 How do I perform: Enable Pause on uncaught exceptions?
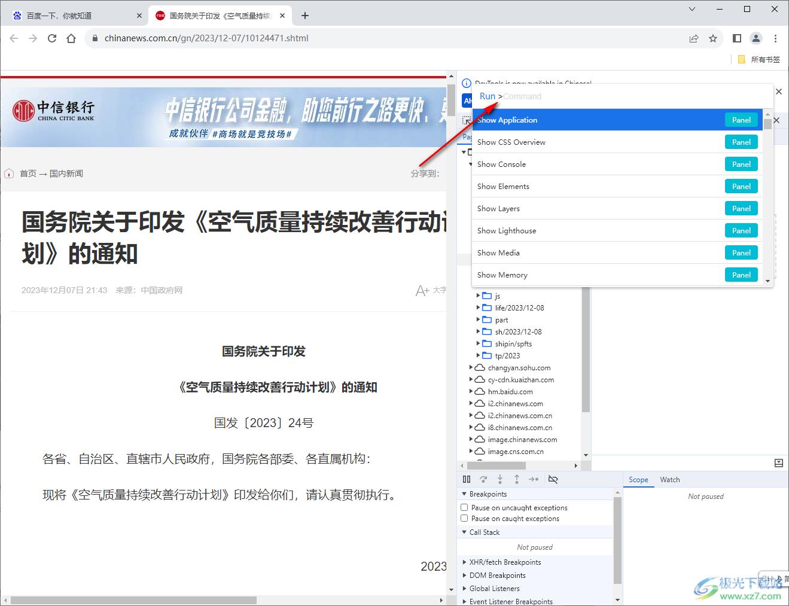[x=464, y=507]
